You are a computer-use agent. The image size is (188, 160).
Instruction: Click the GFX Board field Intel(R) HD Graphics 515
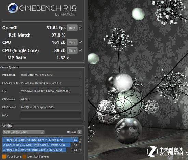[51, 107]
